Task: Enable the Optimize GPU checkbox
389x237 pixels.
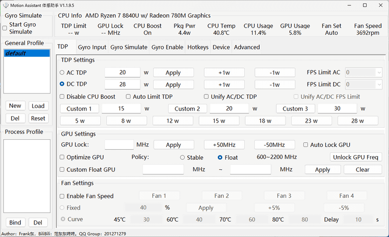Action: [x=62, y=158]
